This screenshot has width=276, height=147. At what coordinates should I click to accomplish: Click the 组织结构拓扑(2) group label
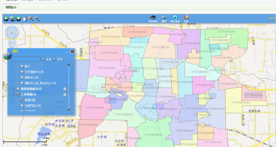[31, 89]
